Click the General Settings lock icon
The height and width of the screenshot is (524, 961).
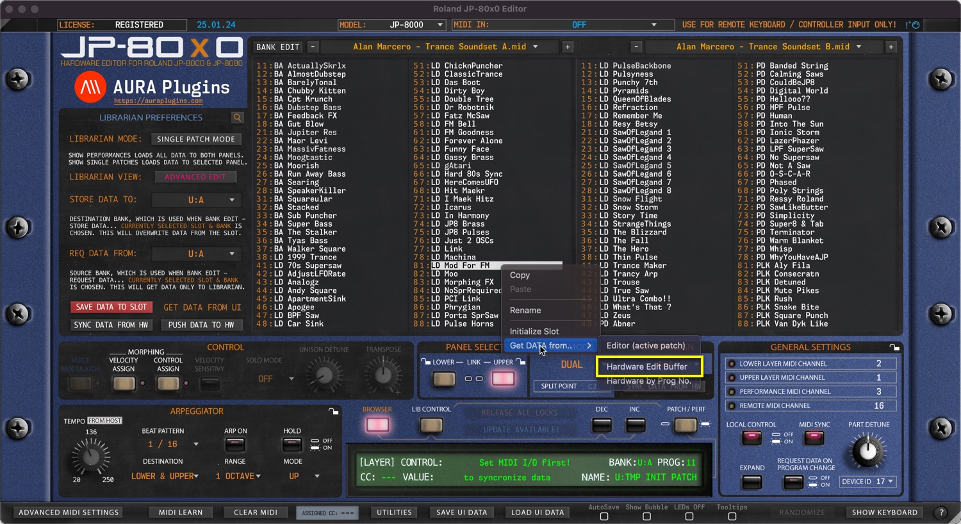[894, 347]
